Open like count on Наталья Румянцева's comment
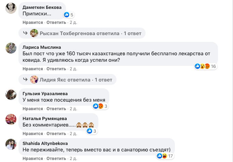This screenshot has width=233, height=162. (92, 131)
